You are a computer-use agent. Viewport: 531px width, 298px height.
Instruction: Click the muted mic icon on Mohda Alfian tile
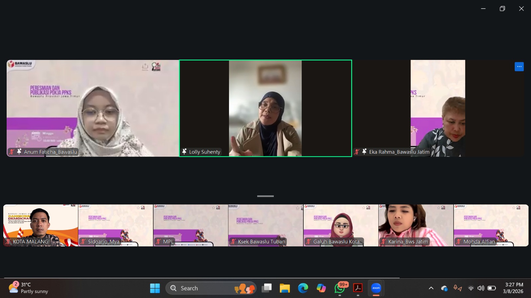pyautogui.click(x=459, y=241)
